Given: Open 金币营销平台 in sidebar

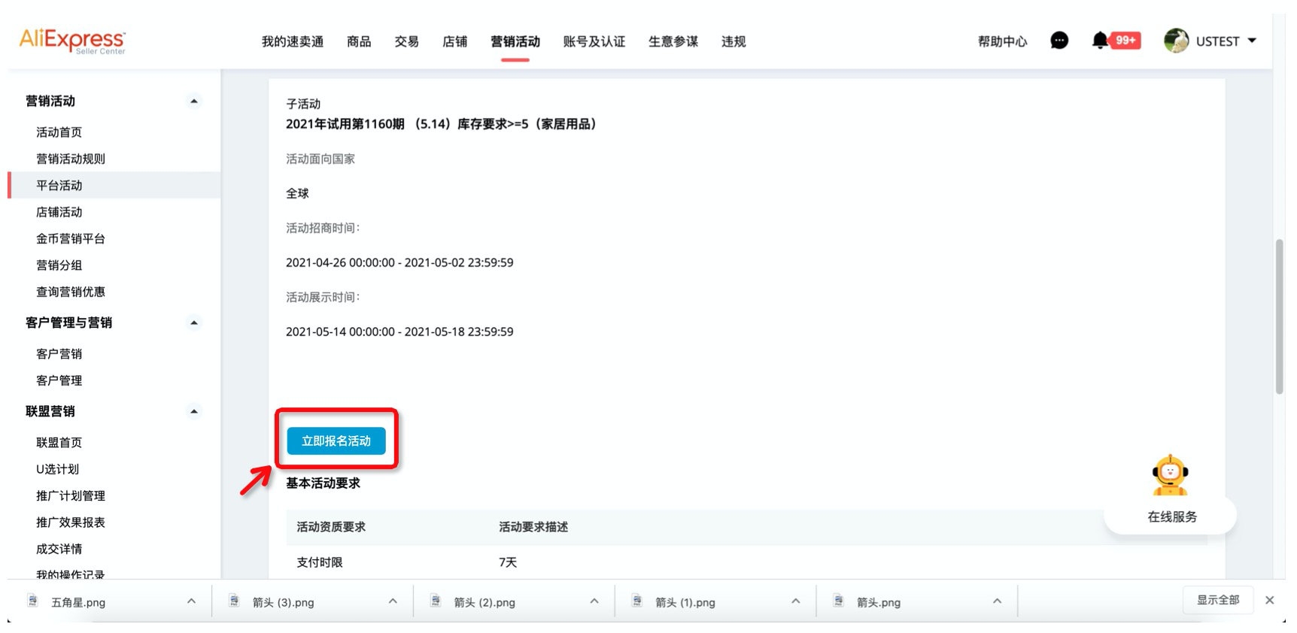Looking at the screenshot, I should tap(71, 238).
